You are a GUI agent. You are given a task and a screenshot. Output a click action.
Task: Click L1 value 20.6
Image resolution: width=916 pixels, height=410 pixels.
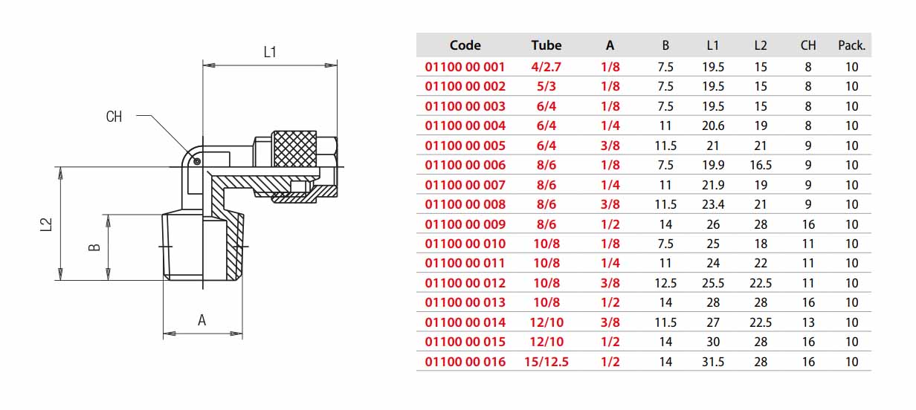713,126
